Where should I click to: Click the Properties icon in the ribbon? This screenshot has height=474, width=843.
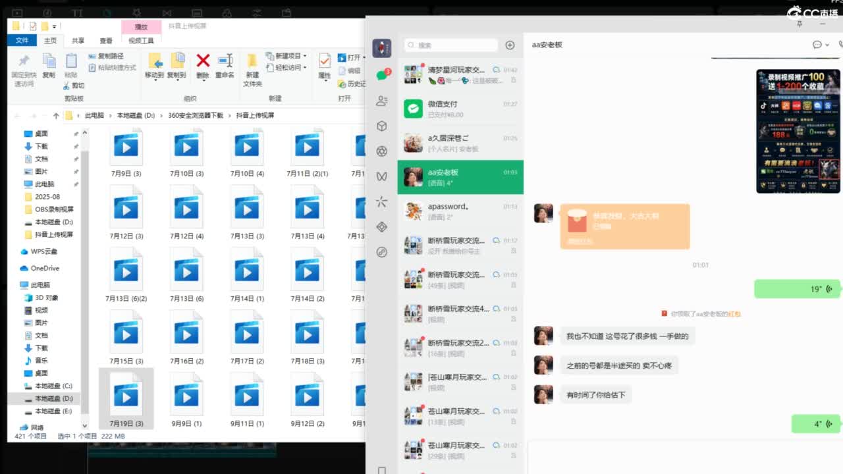325,61
